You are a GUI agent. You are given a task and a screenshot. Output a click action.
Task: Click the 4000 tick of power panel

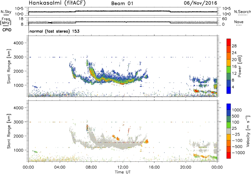click(x=18, y=43)
